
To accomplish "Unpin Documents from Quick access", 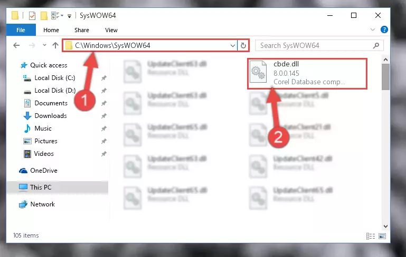I will [x=104, y=103].
